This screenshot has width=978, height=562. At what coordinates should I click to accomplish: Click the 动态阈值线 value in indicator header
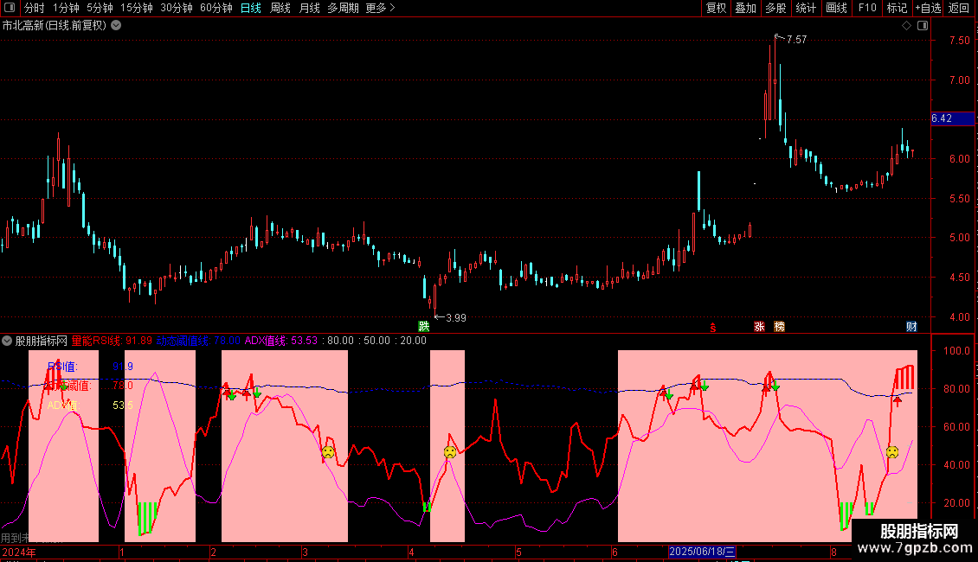tap(197, 341)
